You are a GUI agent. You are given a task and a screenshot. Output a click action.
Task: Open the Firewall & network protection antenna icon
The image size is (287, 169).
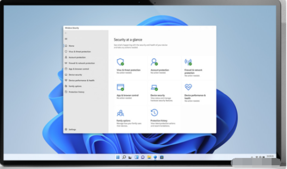(188, 62)
